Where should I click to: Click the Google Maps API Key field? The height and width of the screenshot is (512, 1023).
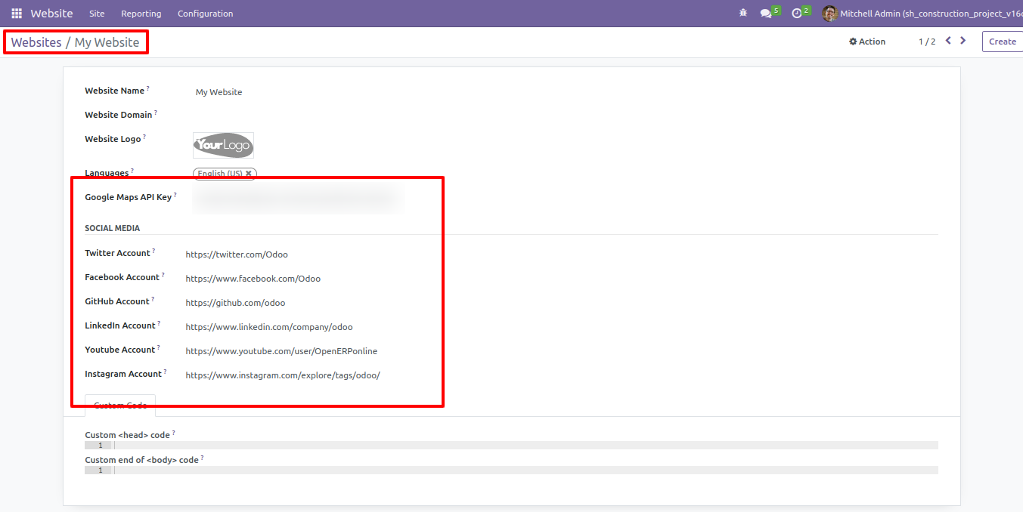tap(299, 198)
